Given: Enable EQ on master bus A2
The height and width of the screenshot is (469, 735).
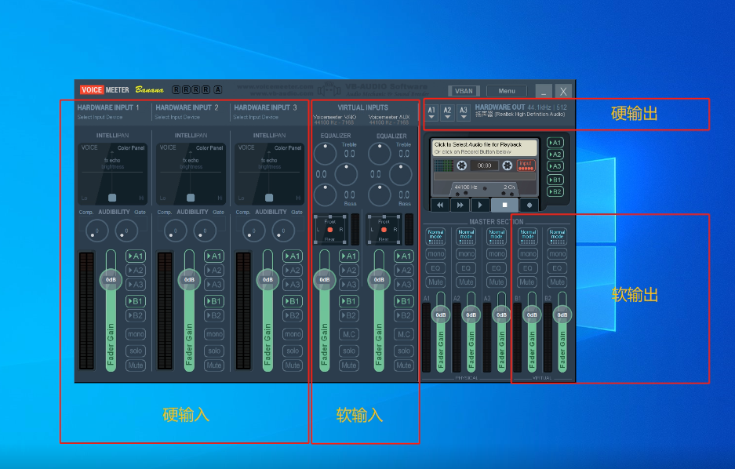Looking at the screenshot, I should (466, 268).
